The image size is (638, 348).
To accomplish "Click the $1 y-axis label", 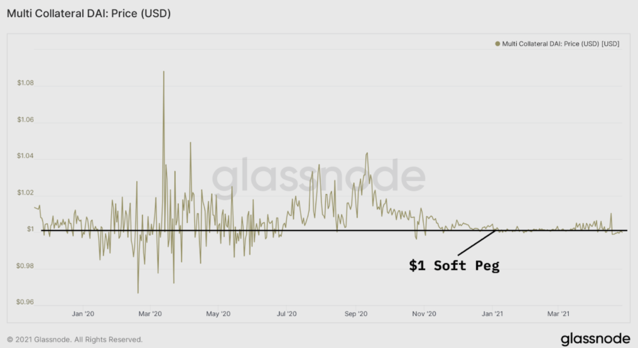I will click(31, 229).
